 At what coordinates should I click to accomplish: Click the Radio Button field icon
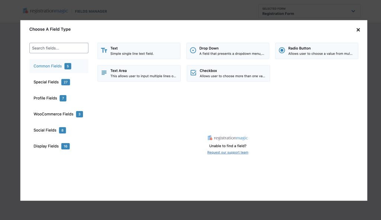(x=282, y=51)
